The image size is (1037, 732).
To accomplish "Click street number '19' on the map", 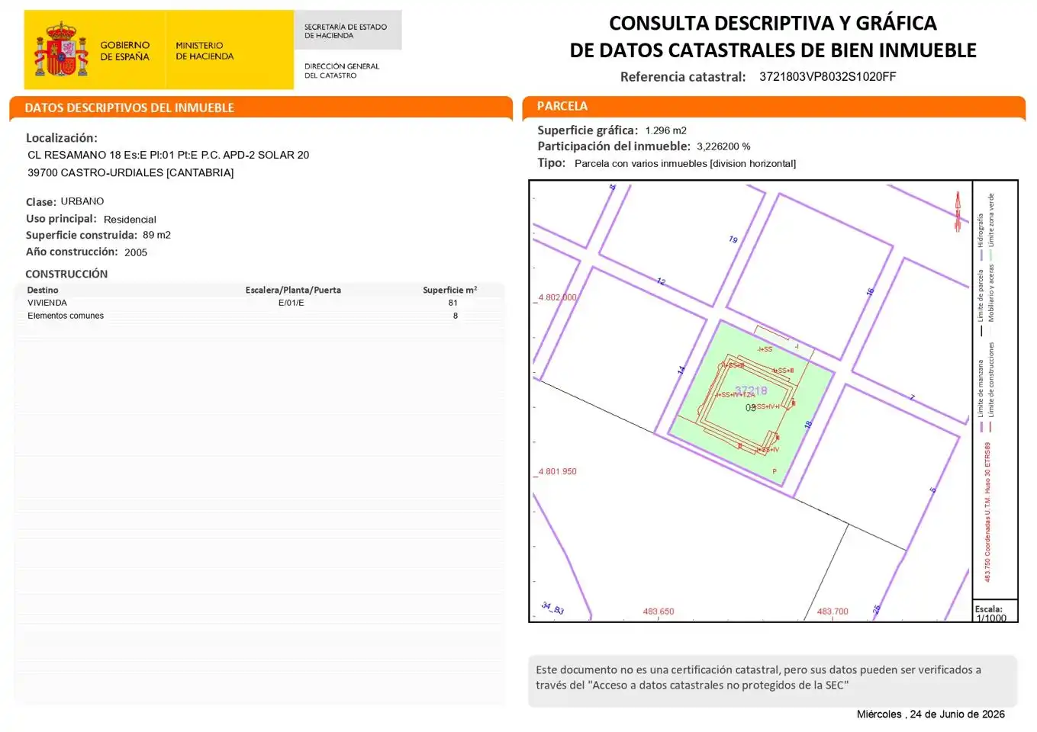I will [733, 239].
